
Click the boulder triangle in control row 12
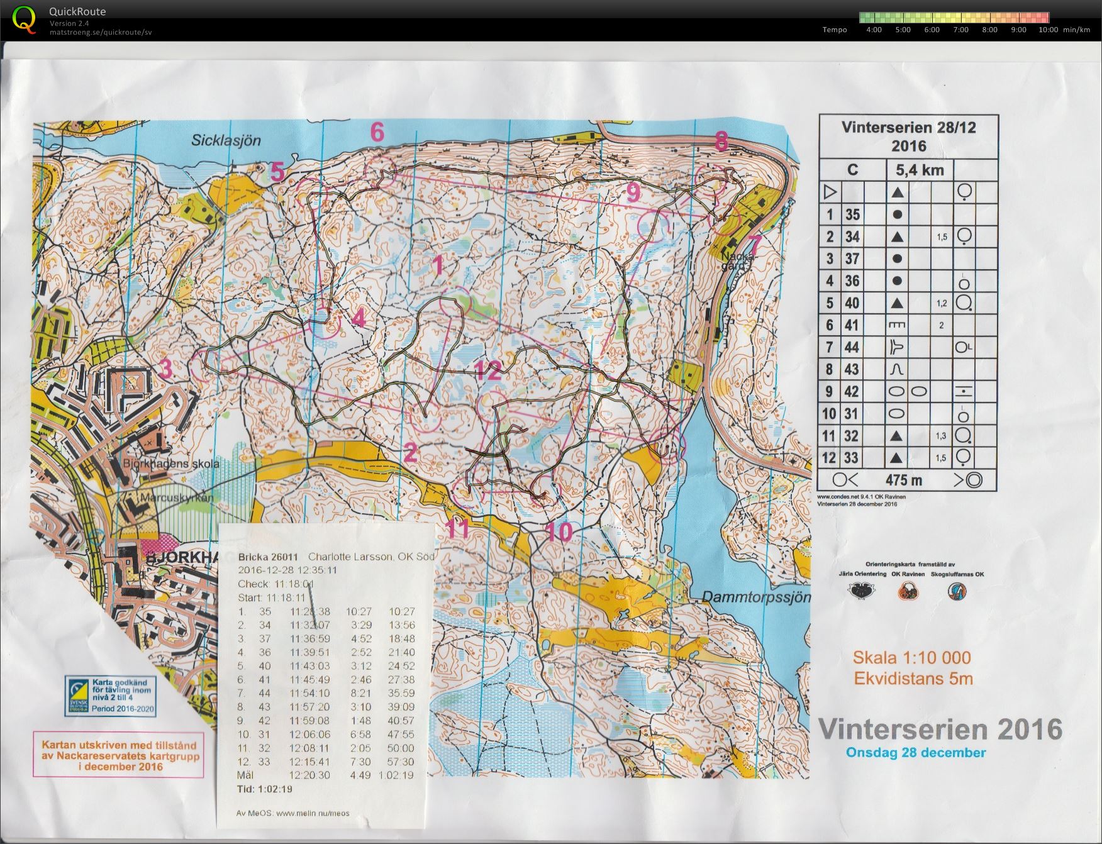897,458
